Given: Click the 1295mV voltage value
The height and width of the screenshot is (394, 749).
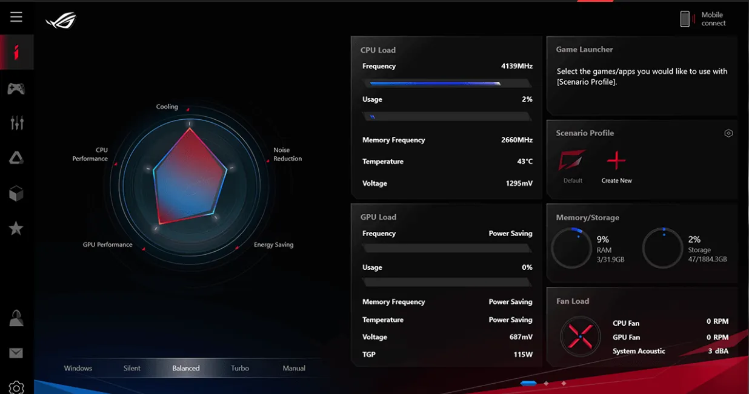Looking at the screenshot, I should [519, 183].
